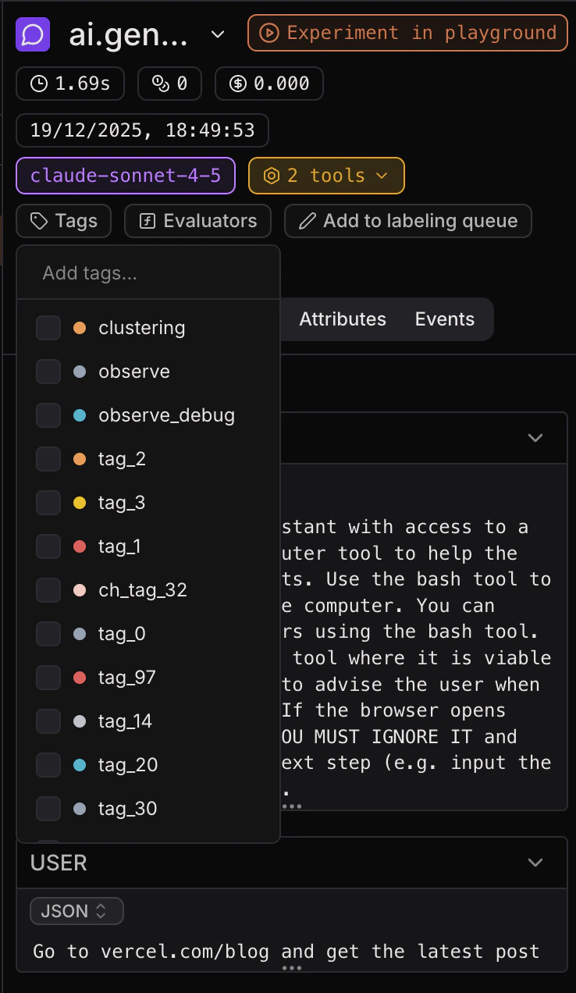
Task: Click the function icon on the Evaluators button
Action: pos(149,221)
